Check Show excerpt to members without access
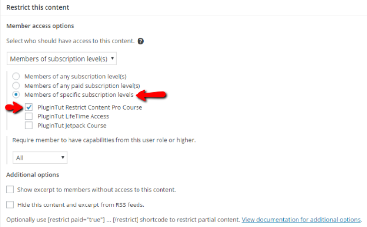This screenshot has height=227, width=367. [x=10, y=189]
